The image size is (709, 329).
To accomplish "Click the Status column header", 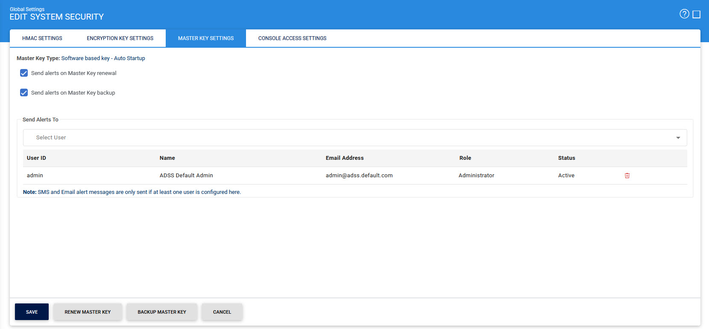I will click(566, 158).
